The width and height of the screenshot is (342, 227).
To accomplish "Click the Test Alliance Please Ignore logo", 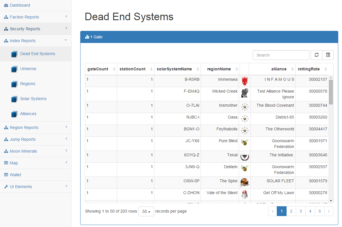I will (x=245, y=93).
